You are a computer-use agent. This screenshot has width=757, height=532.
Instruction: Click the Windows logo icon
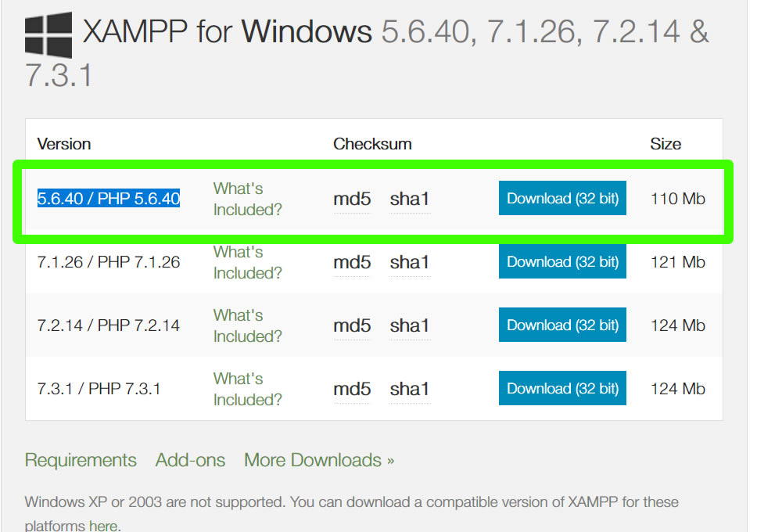coord(48,35)
